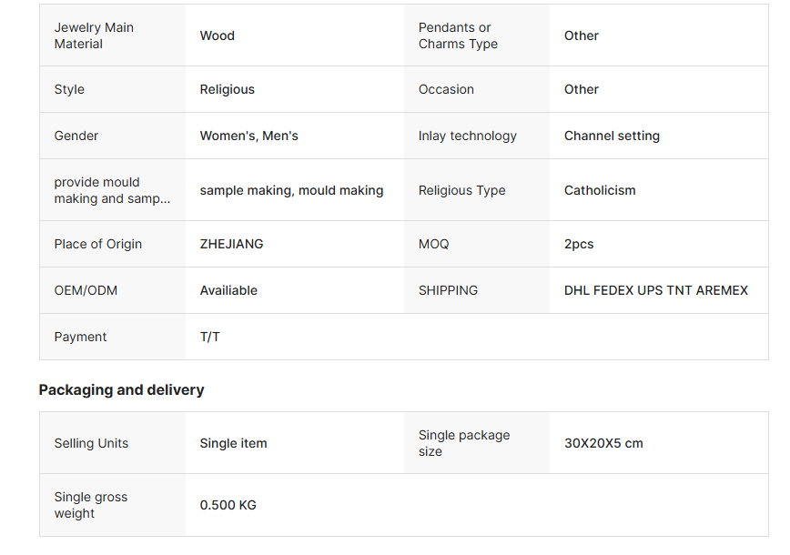Select the '2pcs' MOQ value
The width and height of the screenshot is (790, 555).
[x=579, y=244]
